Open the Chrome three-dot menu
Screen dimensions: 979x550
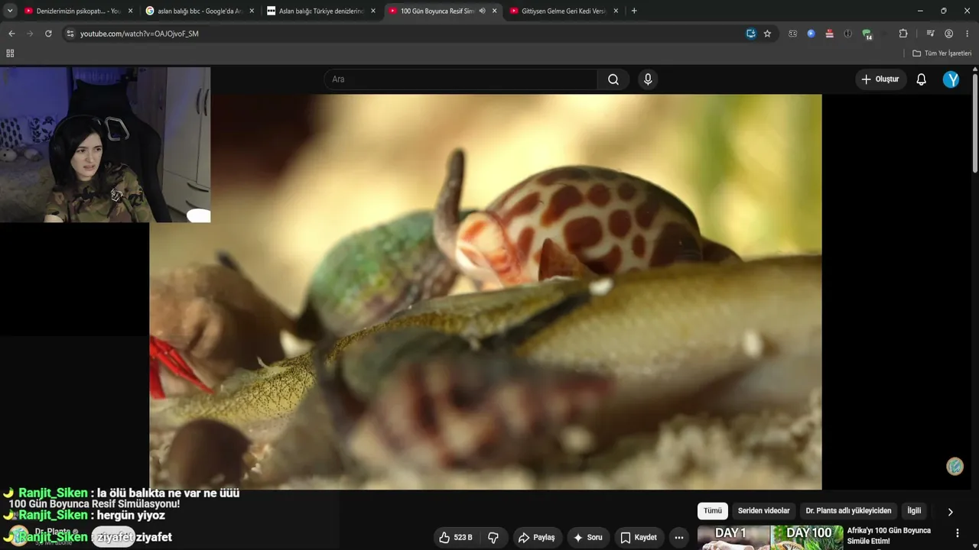point(967,34)
